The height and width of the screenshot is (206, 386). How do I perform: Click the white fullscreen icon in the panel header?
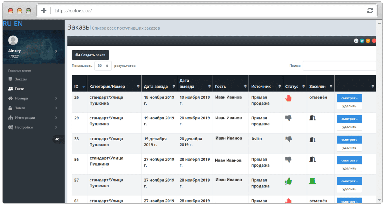pyautogui.click(x=356, y=41)
